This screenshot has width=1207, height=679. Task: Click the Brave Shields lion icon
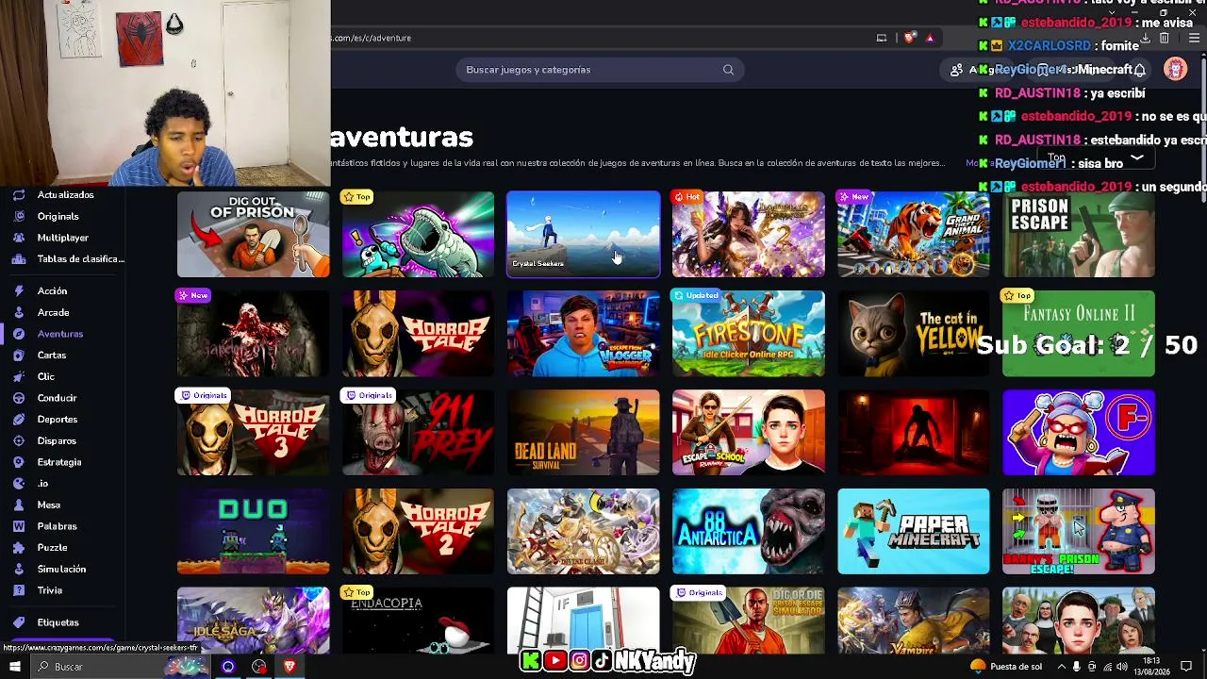click(909, 38)
